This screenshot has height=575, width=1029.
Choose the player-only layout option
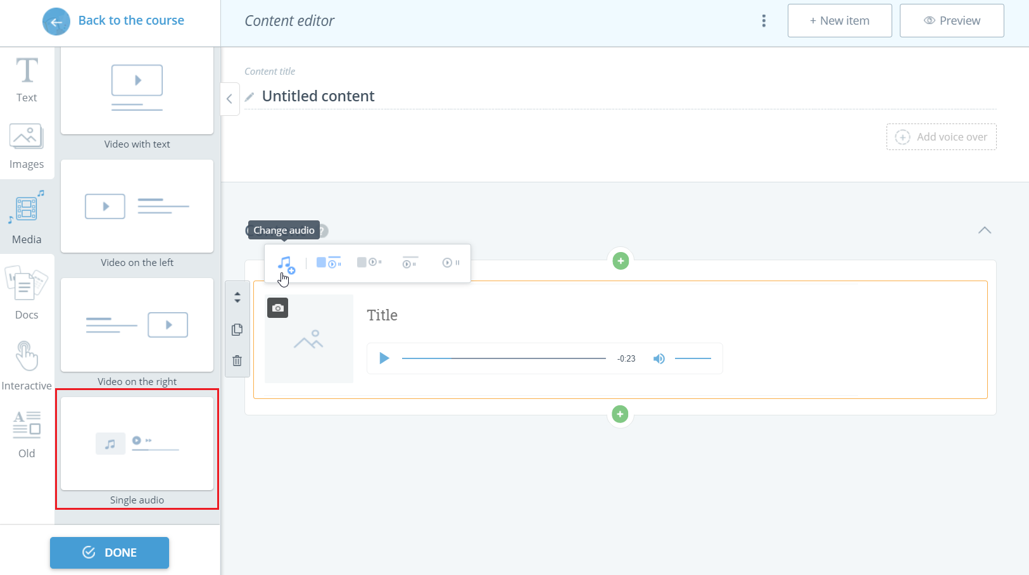(x=450, y=262)
